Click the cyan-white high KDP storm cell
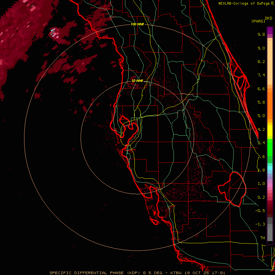The height and width of the screenshot is (275, 275). pos(54,33)
